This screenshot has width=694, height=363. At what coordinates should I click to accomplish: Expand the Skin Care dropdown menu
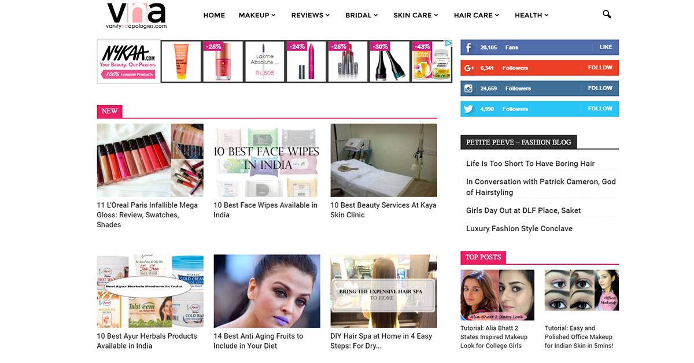coord(416,15)
